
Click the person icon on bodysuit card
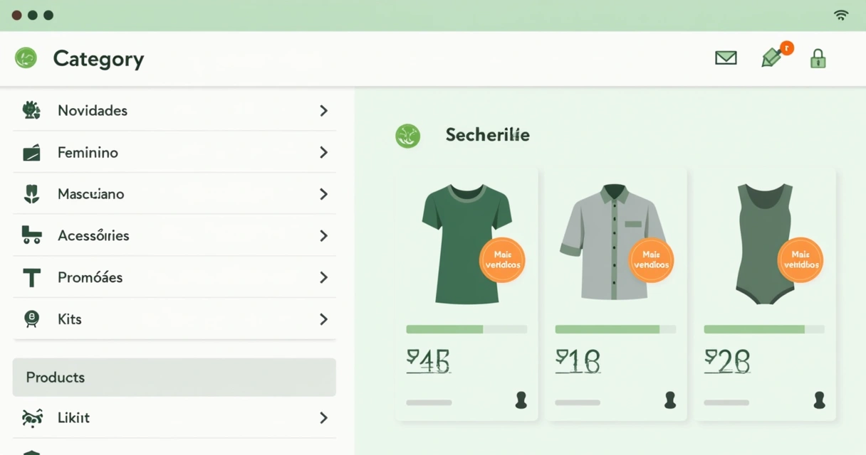tap(819, 400)
